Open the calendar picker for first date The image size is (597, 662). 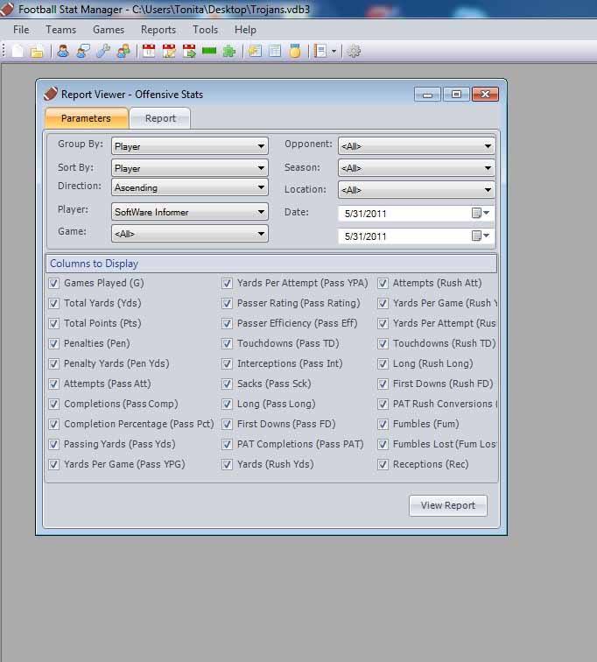481,213
